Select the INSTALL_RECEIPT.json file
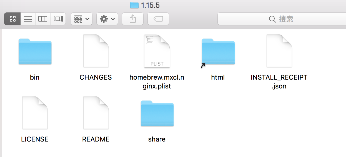Screen dimensions: 346x157 coord(279,51)
